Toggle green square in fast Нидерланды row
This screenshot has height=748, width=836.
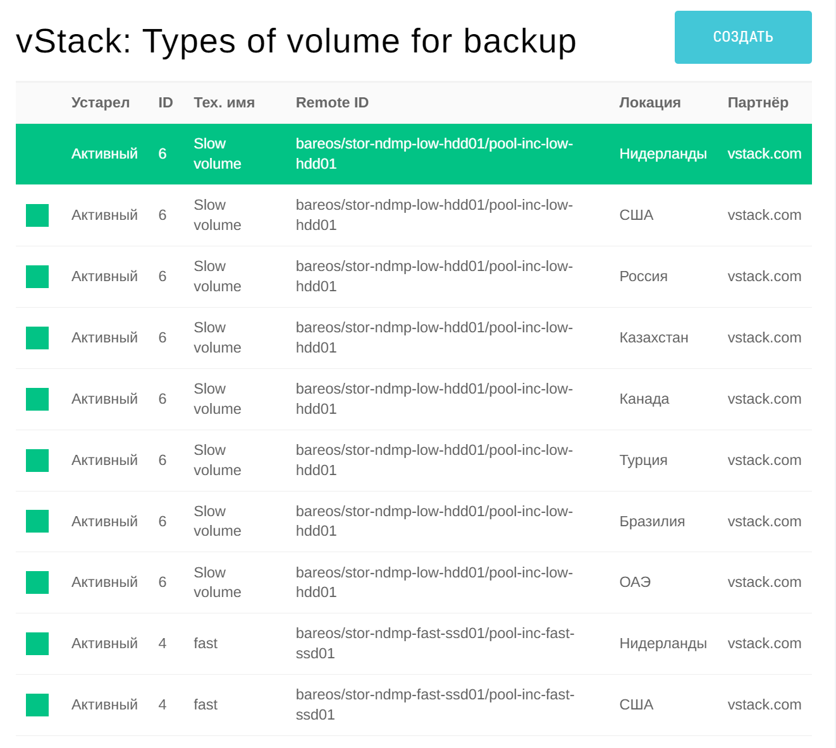[37, 644]
